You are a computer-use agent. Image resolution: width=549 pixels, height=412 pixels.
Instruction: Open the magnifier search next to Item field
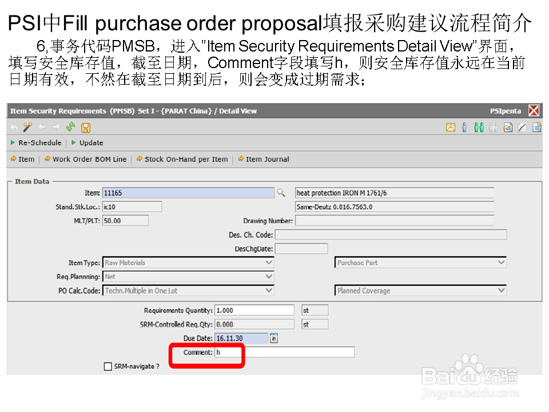[281, 193]
